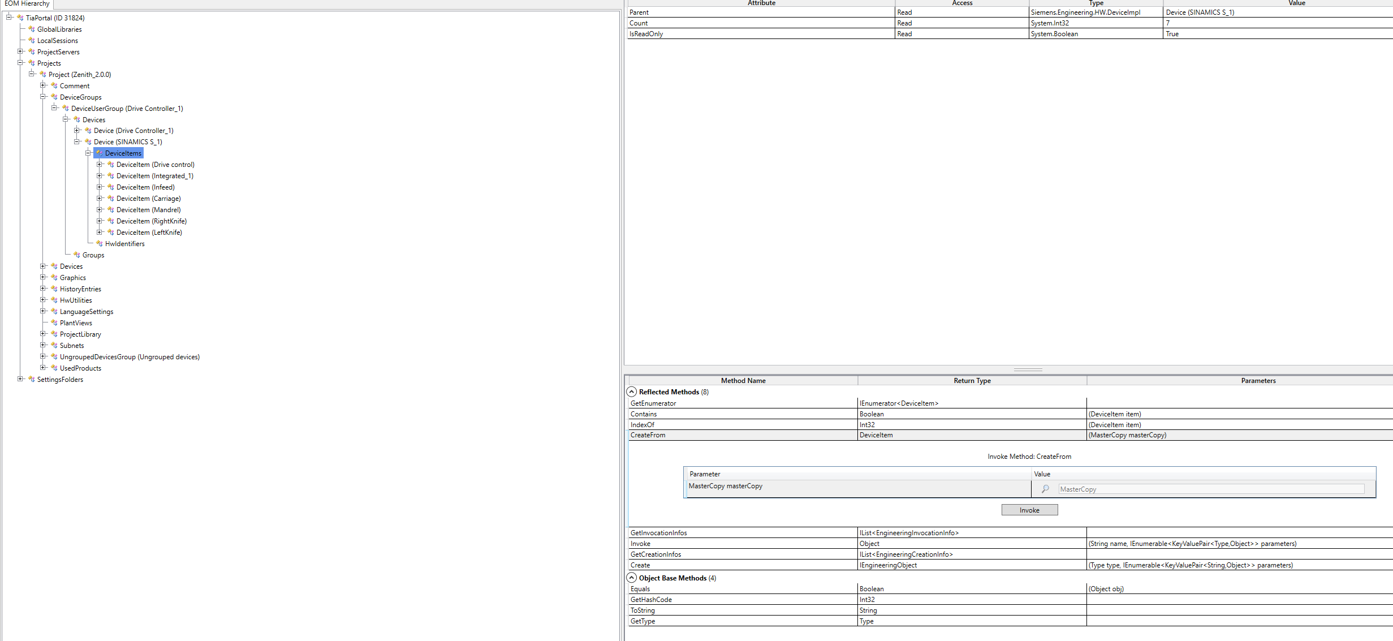Screen dimensions: 1393x641
Task: Select the EOM Hierarchy tab
Action: (27, 4)
